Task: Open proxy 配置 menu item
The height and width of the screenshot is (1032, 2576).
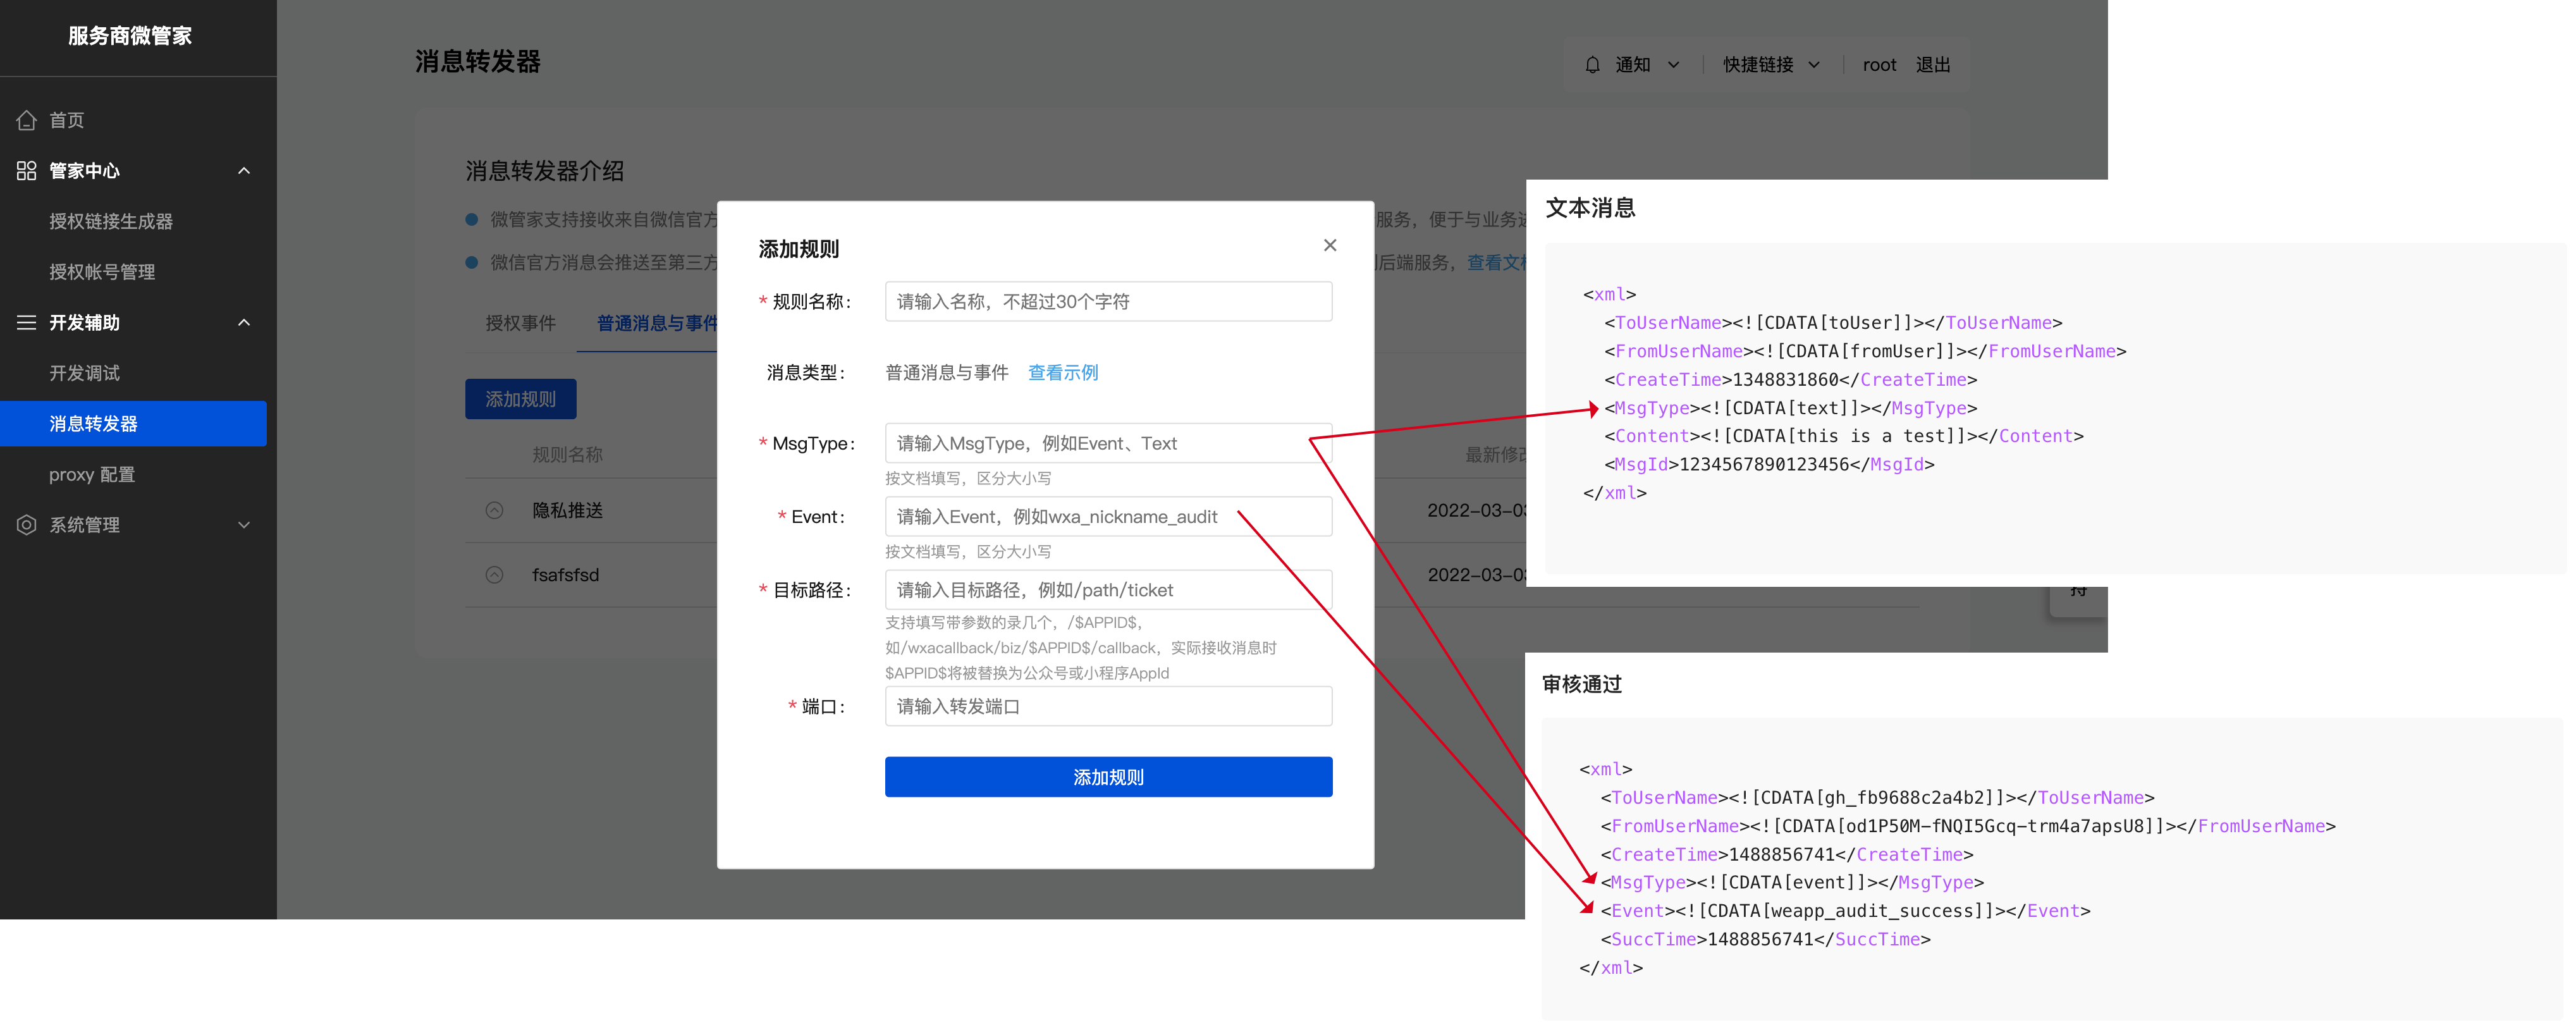Action: [92, 475]
